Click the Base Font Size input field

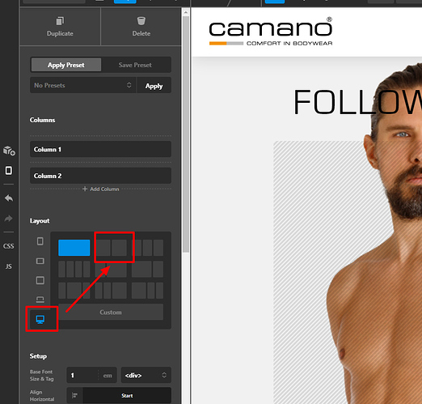(x=82, y=375)
